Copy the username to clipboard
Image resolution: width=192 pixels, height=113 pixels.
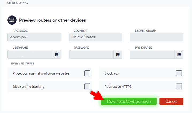57,54
